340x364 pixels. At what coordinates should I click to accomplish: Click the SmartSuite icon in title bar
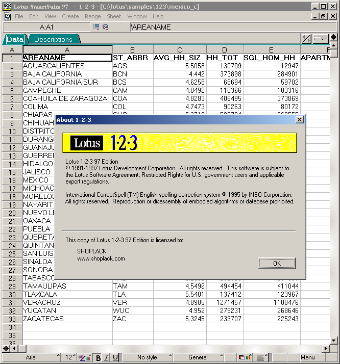(x=7, y=6)
